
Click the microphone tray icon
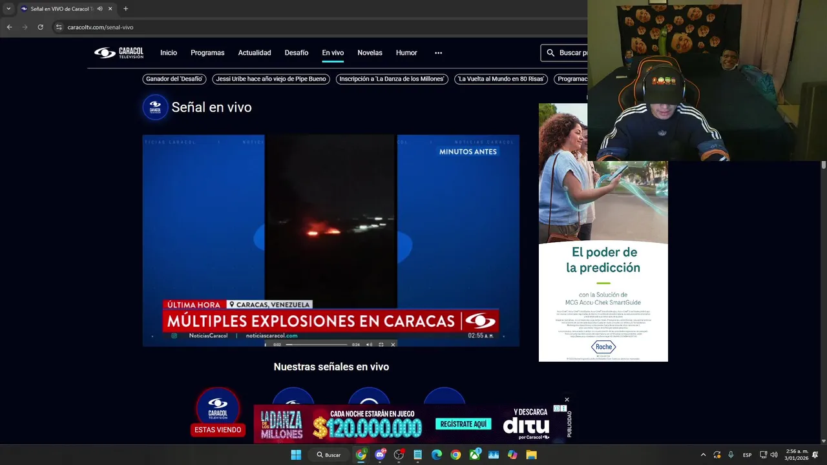[731, 455]
